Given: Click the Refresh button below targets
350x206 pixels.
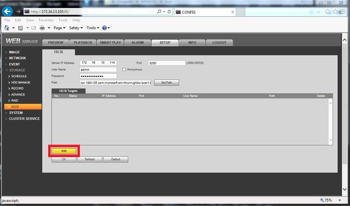Looking at the screenshot, I should (x=90, y=159).
